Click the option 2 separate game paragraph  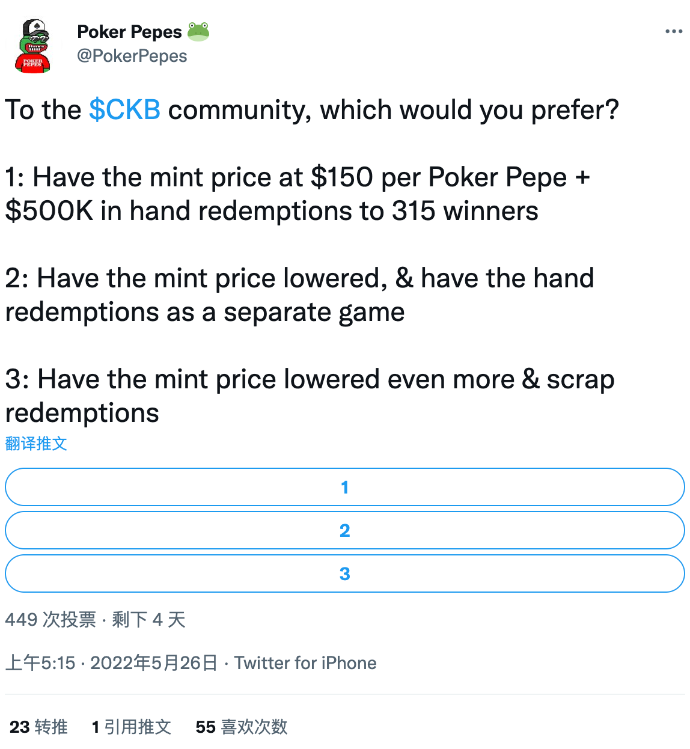tap(299, 295)
